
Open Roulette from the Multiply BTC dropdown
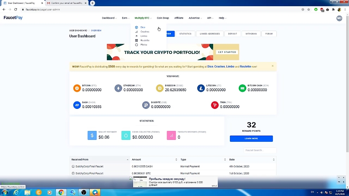[145, 40]
